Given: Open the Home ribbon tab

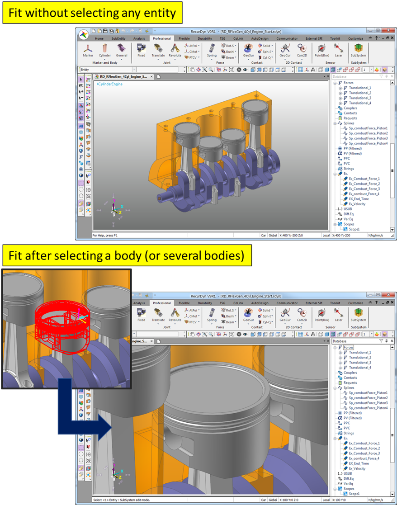Looking at the screenshot, I should coord(99,38).
